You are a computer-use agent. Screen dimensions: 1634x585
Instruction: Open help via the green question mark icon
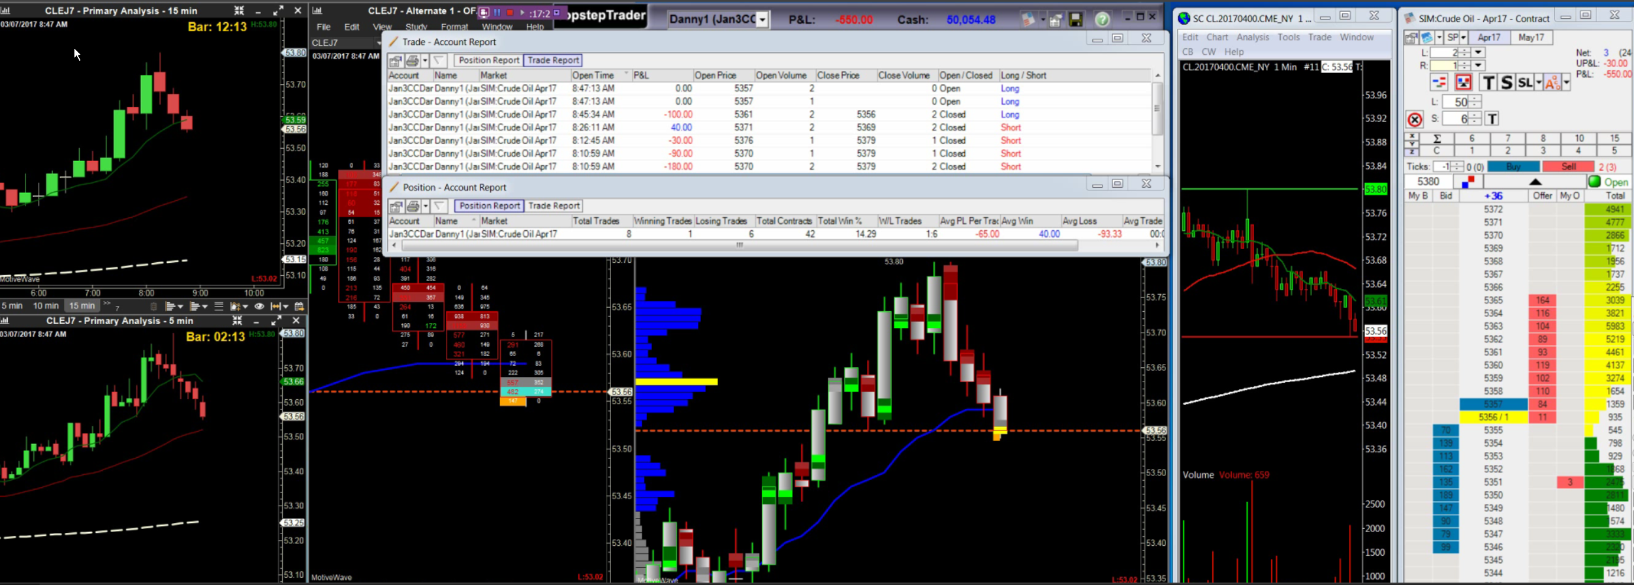click(1102, 20)
